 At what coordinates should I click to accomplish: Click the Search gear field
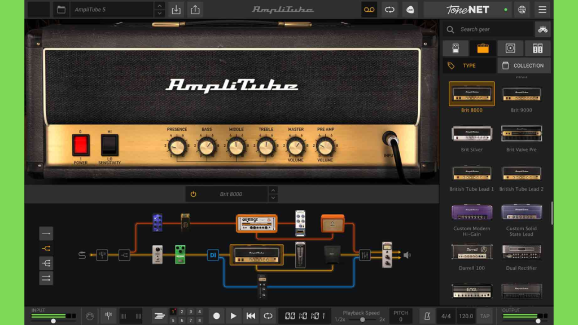tap(488, 29)
